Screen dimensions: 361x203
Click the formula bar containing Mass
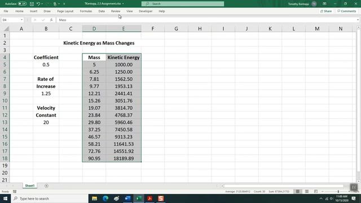click(206, 20)
